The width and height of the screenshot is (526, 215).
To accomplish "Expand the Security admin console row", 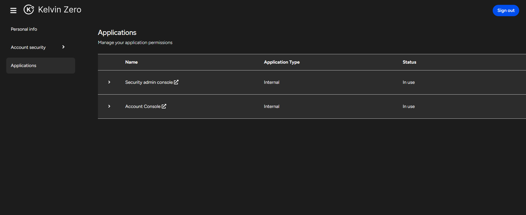I will coord(109,82).
